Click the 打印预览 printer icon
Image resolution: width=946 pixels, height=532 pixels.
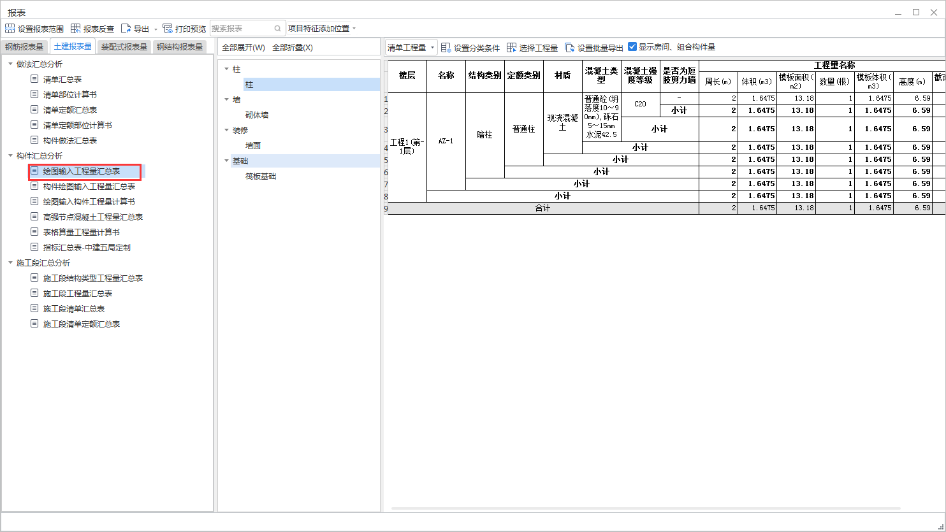168,29
